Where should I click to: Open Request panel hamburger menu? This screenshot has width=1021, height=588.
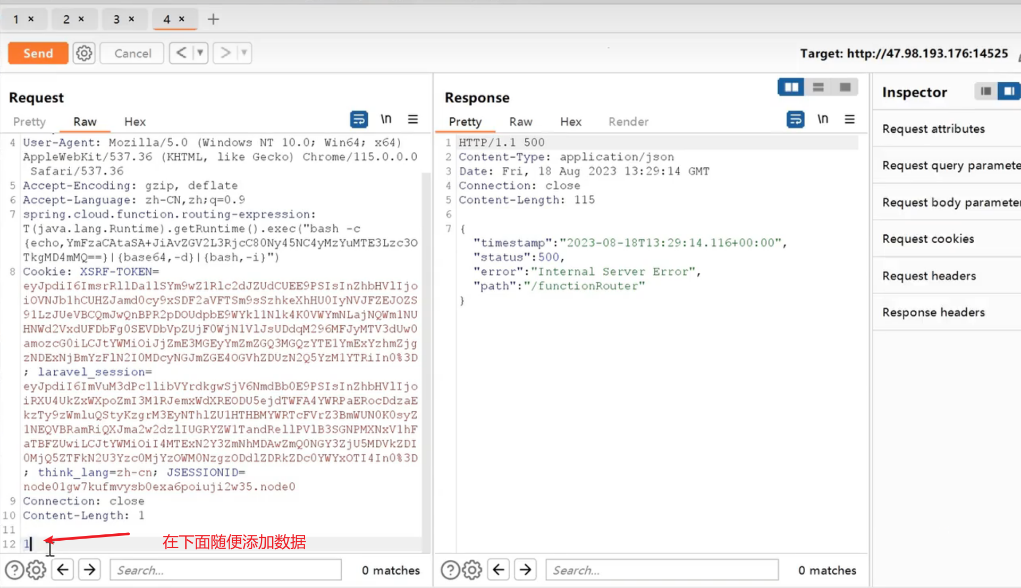click(x=413, y=120)
